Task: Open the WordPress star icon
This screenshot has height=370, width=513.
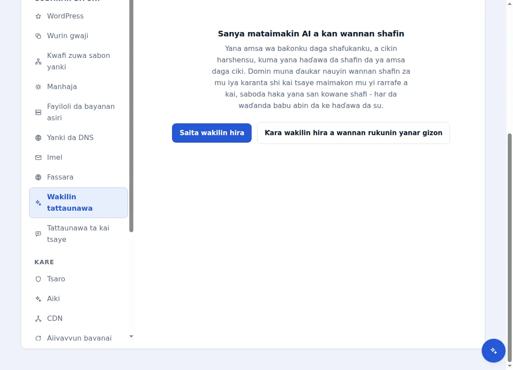Action: coord(38,16)
